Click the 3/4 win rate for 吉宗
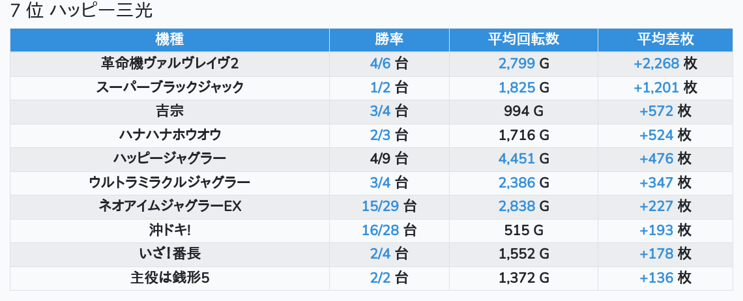Viewport: 743px width, 301px height. [x=379, y=111]
